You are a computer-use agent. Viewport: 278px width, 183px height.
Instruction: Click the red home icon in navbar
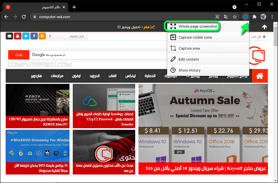point(260,76)
